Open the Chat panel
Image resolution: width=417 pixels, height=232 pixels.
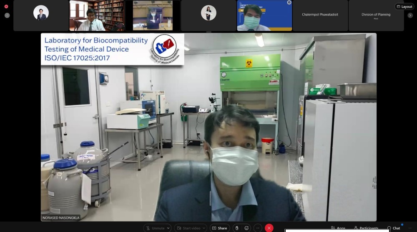click(393, 228)
